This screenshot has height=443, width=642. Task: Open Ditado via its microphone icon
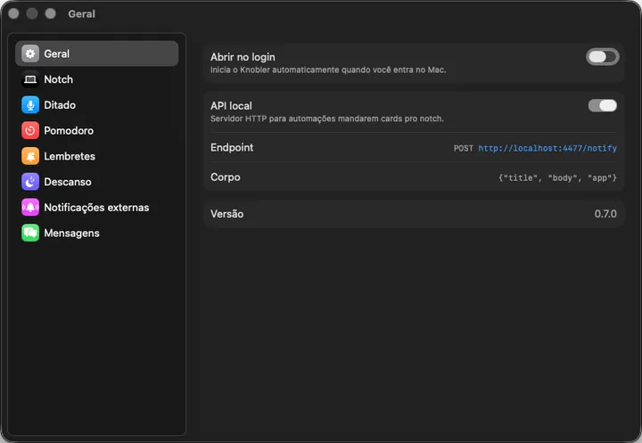coord(30,105)
